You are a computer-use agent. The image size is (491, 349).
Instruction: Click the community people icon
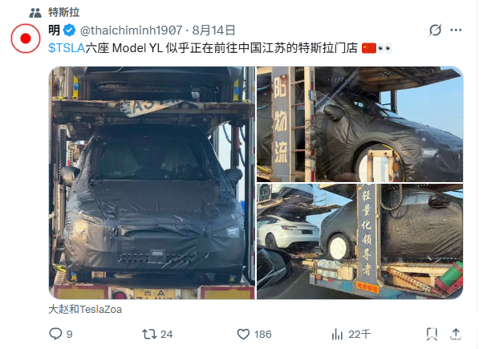pyautogui.click(x=35, y=13)
